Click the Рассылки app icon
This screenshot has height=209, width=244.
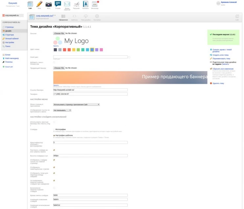pos(76,5)
